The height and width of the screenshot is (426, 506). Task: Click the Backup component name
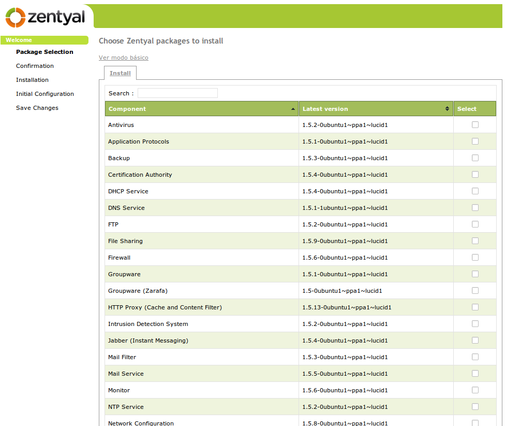pos(119,159)
